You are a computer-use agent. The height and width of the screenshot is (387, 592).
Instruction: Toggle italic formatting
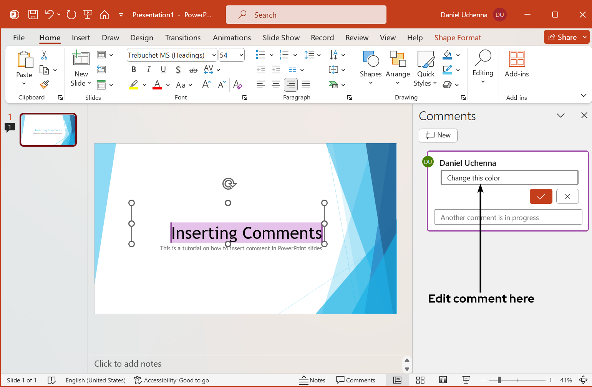point(148,69)
